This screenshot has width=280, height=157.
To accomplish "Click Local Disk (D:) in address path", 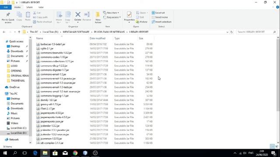I will pyautogui.click(x=50, y=32).
